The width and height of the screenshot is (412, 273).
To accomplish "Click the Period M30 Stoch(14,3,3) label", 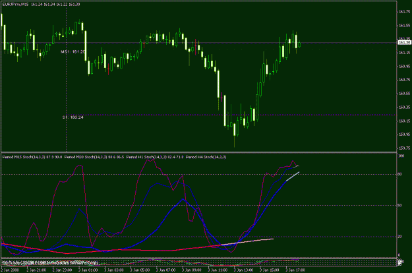I will pos(86,157).
